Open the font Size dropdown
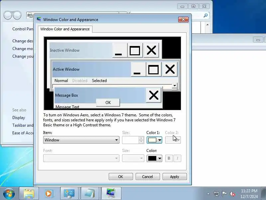 point(133,158)
